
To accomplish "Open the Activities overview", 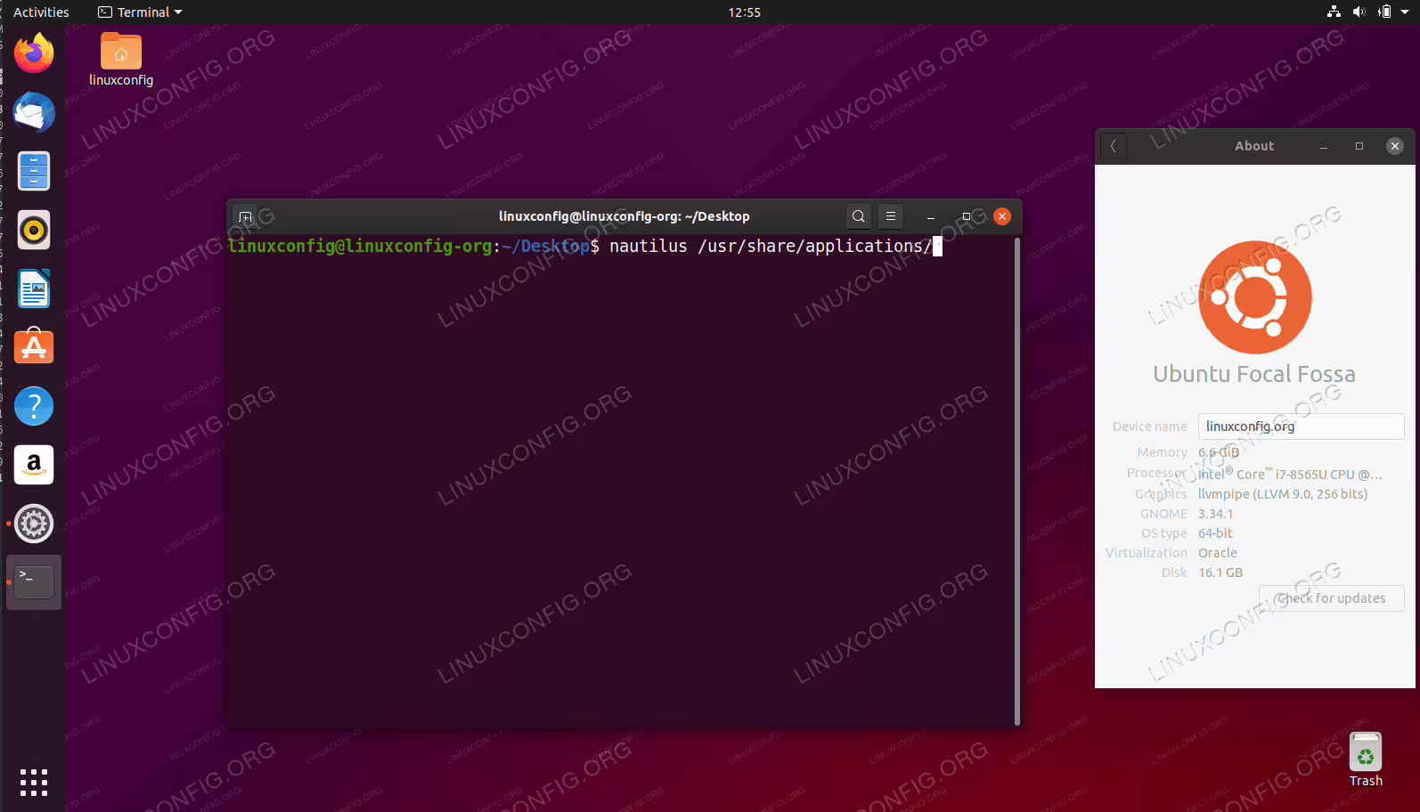I will coord(41,12).
